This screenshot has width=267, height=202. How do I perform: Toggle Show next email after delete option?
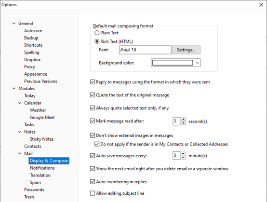coord(93,169)
